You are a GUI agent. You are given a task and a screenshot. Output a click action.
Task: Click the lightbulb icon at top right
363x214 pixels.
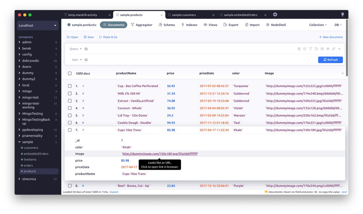342,15
